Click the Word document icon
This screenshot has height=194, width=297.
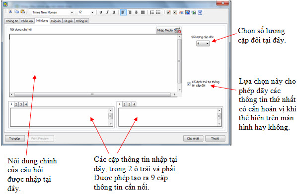click(200, 12)
